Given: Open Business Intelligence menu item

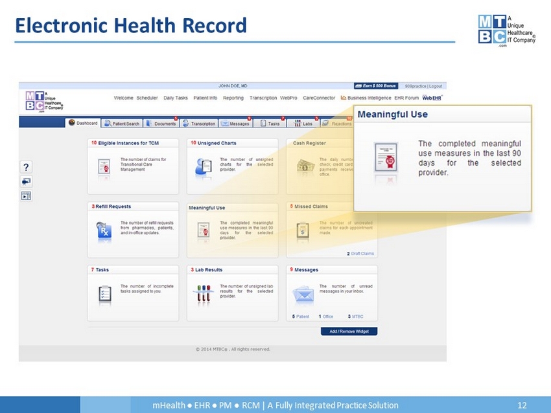Looking at the screenshot, I should 369,98.
